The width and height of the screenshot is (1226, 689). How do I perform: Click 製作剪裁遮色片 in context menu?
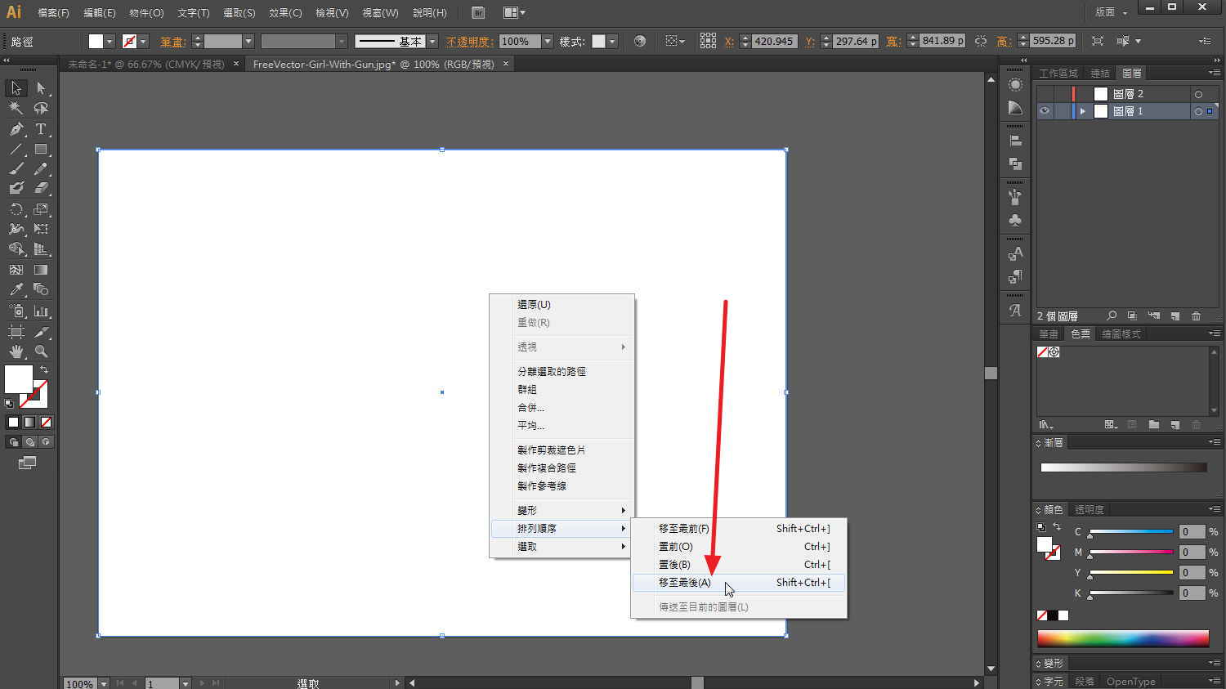coord(552,450)
